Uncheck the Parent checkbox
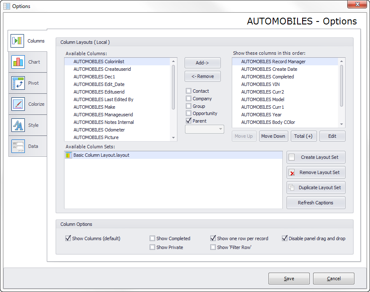This screenshot has height=292, width=370. coord(188,121)
